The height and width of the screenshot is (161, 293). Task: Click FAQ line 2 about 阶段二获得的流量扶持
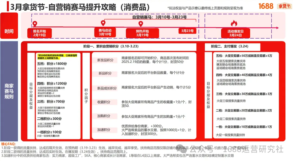coord(65,152)
